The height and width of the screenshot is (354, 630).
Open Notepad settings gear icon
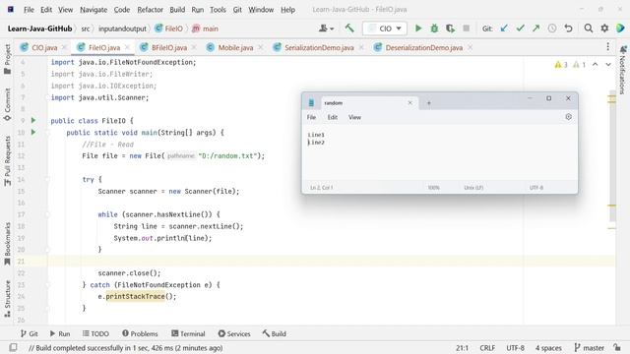pos(568,117)
